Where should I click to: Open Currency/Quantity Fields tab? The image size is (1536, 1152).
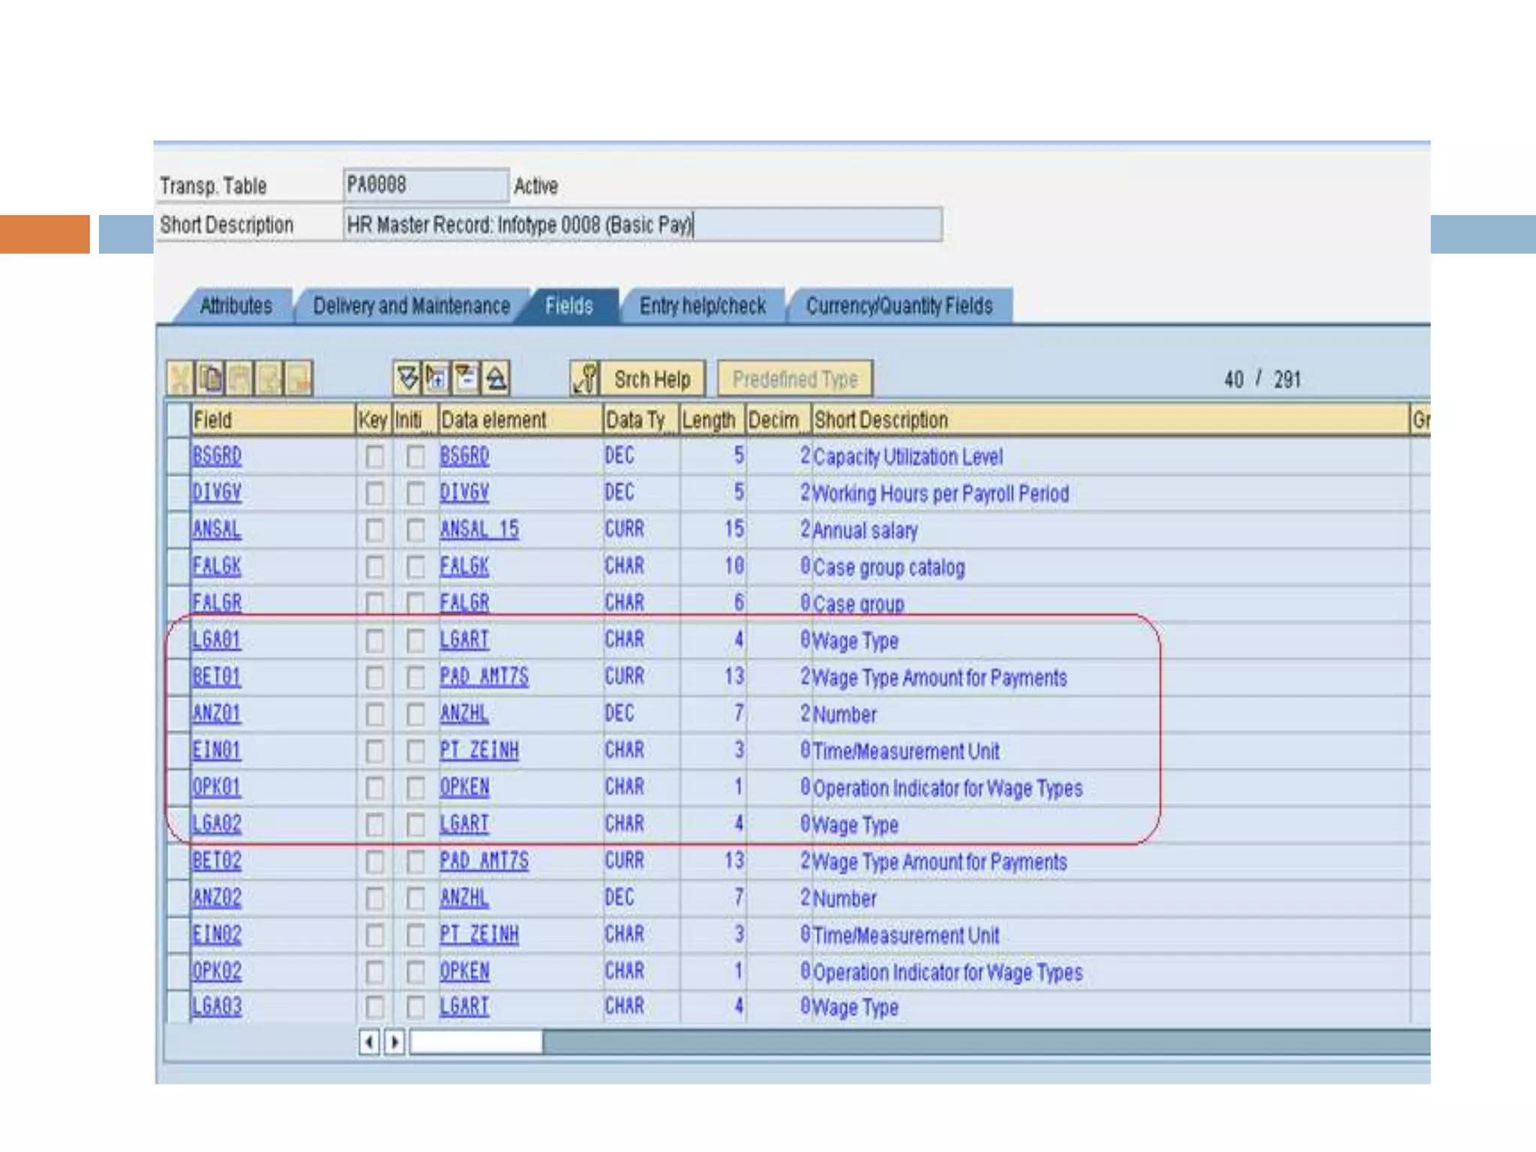(x=898, y=306)
